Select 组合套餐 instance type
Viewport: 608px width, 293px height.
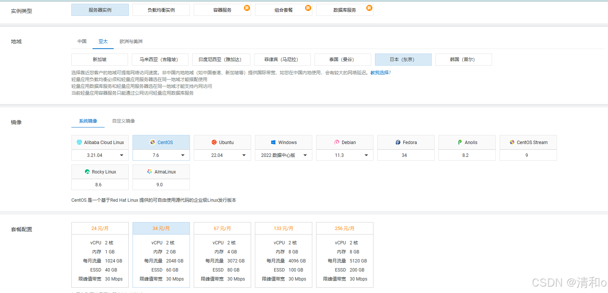284,10
